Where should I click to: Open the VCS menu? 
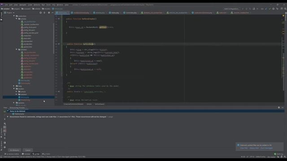click(x=54, y=5)
